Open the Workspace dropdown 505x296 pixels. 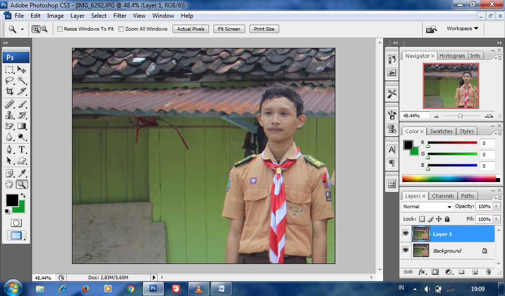(x=461, y=29)
